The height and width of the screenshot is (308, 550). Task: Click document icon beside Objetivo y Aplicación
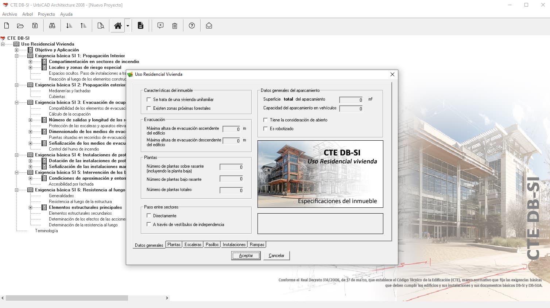tap(30, 50)
